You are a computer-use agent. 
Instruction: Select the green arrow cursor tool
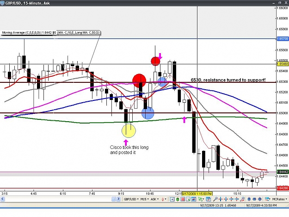[200, 199]
